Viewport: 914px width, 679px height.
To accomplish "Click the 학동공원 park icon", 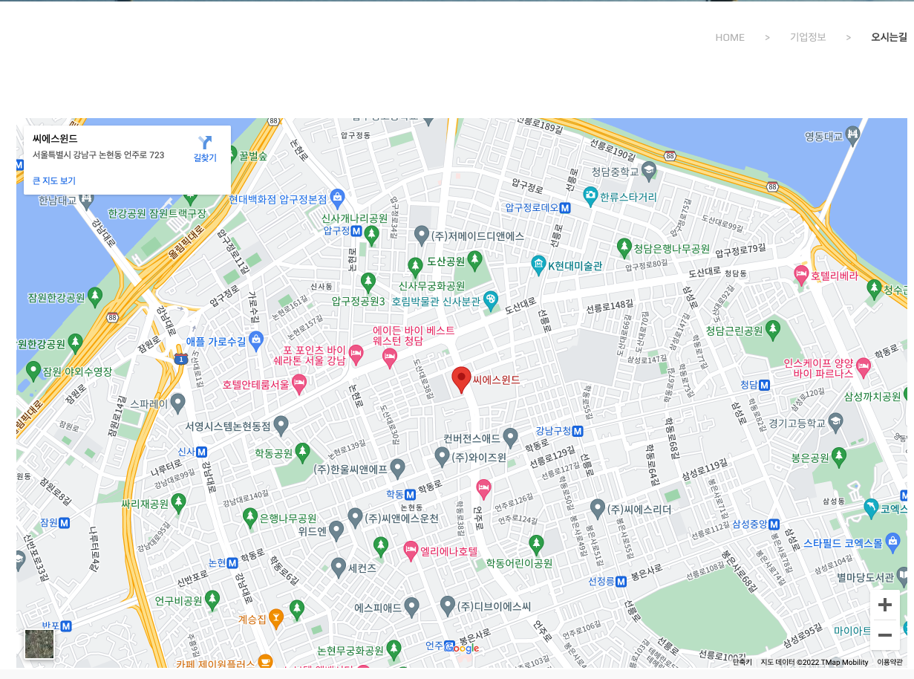I will tap(302, 452).
